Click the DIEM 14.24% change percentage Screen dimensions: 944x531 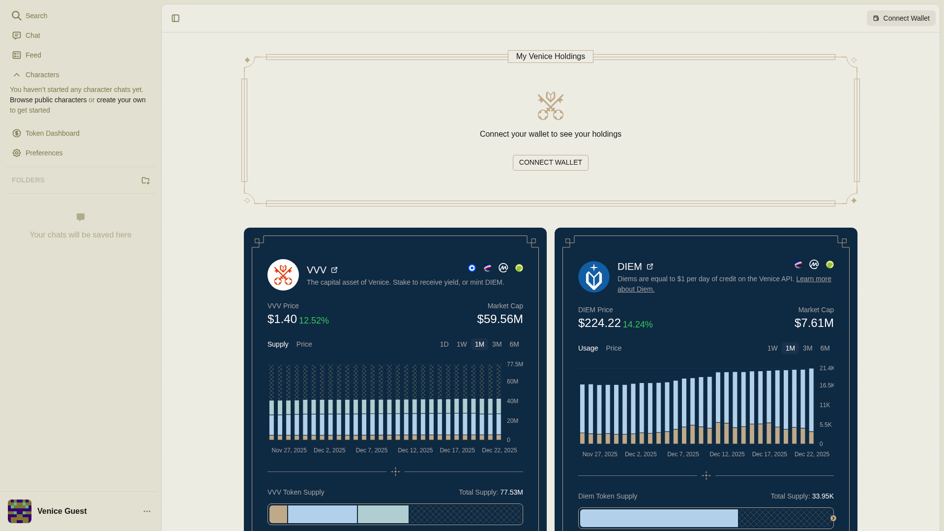tap(638, 324)
